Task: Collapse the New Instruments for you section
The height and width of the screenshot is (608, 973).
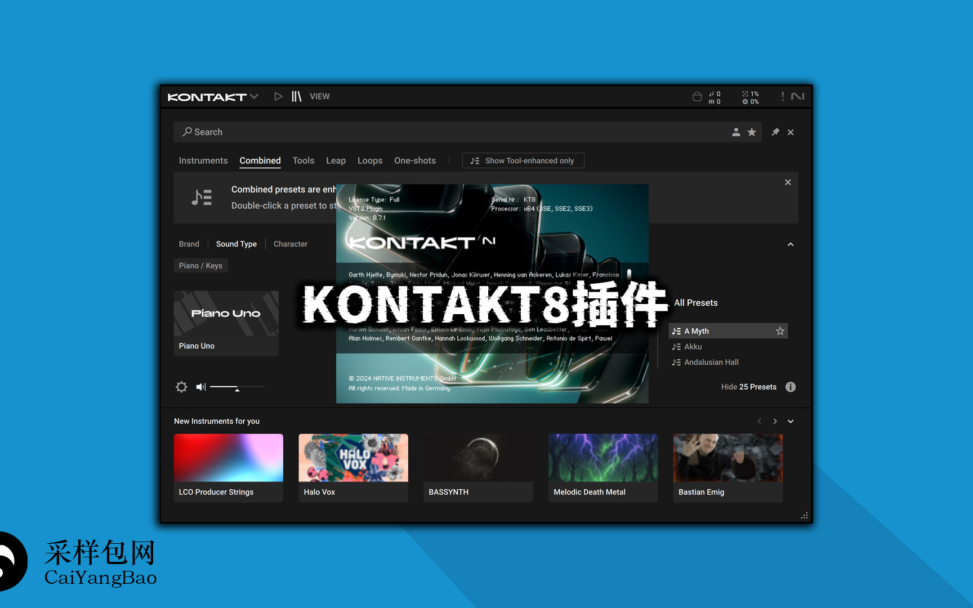Action: (791, 421)
